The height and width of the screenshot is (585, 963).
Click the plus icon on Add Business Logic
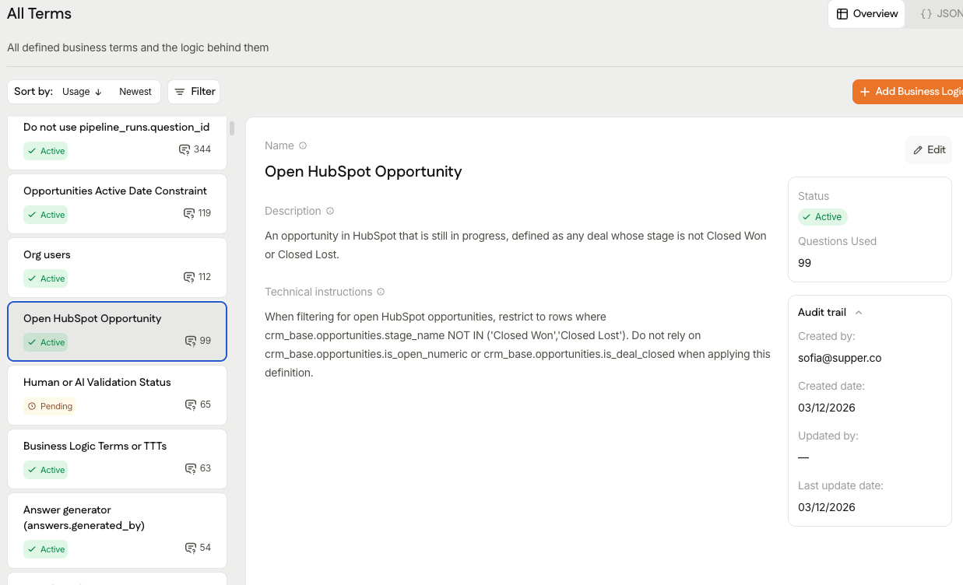[x=865, y=92]
